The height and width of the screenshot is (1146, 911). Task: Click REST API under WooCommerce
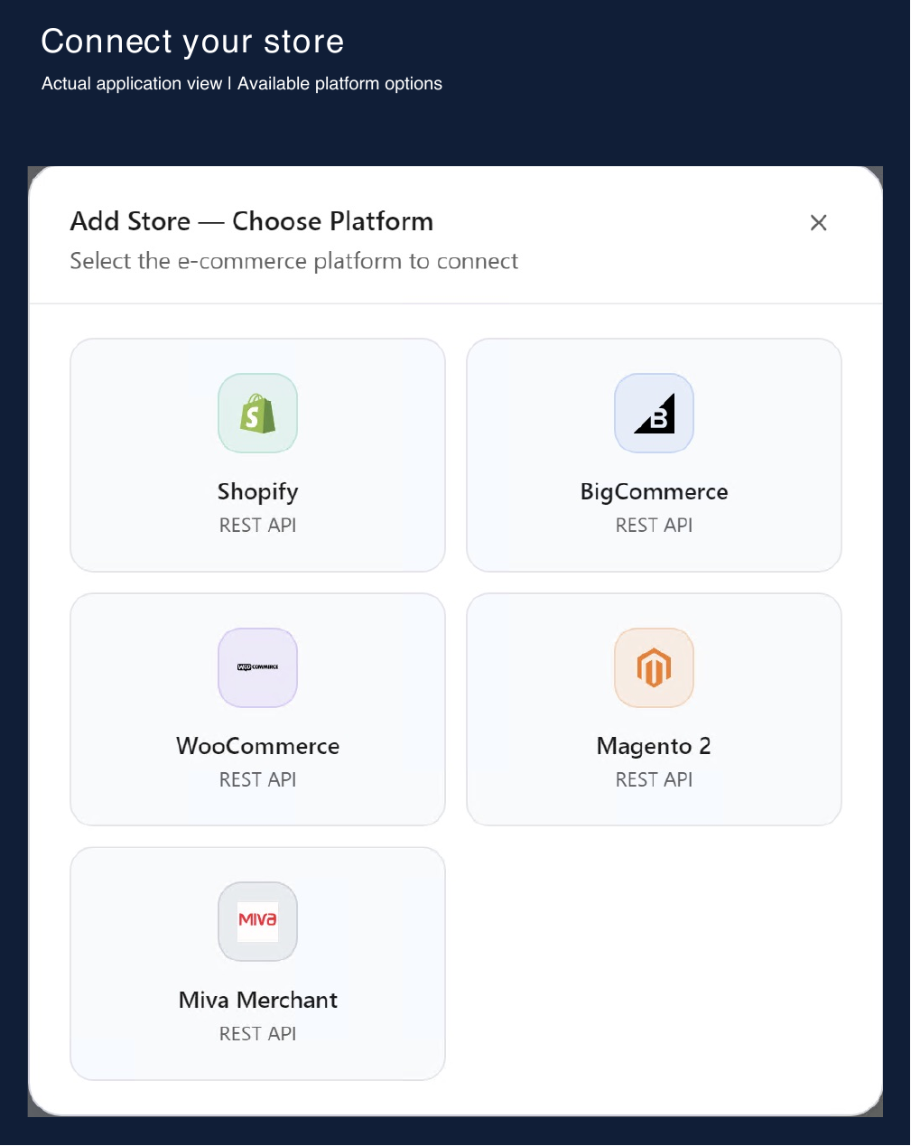[257, 779]
